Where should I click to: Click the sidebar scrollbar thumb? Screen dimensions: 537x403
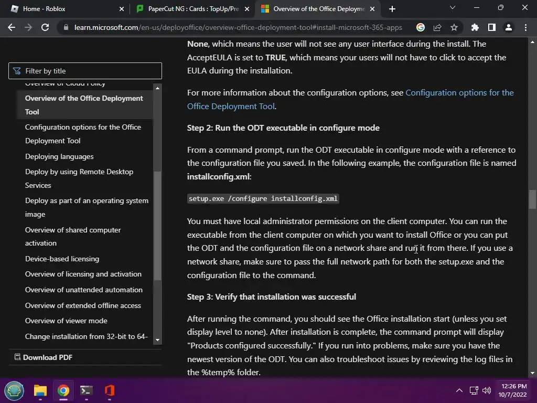coord(157,226)
